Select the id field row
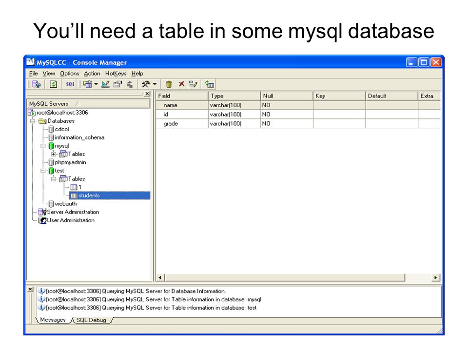Image resolution: width=468 pixels, height=351 pixels. [x=298, y=114]
